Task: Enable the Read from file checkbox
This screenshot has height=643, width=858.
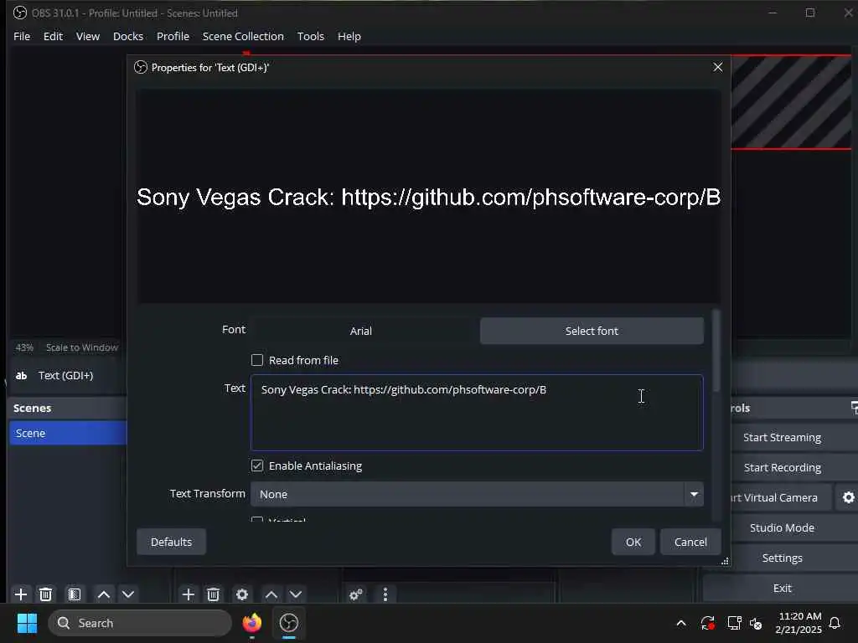Action: coord(257,360)
